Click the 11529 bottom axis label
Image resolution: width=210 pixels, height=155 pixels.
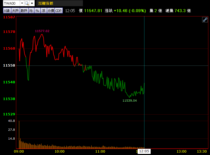point(9,114)
